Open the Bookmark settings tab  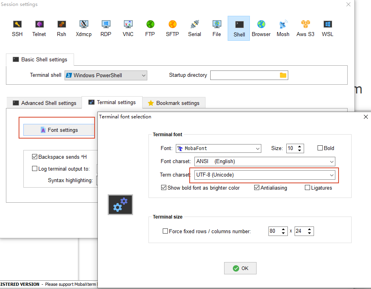click(174, 103)
